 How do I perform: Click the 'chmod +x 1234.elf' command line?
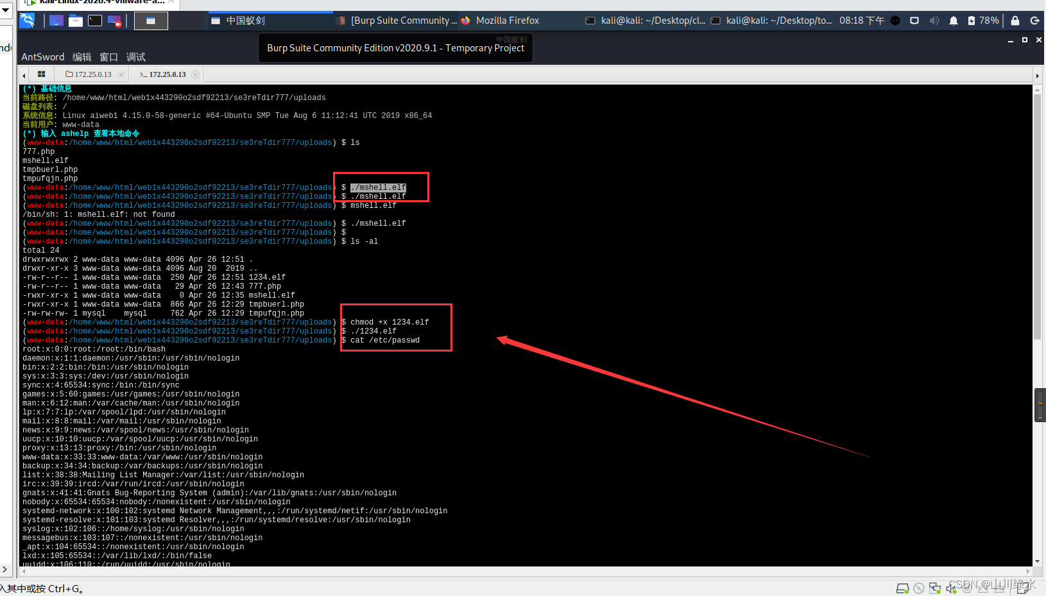pos(390,322)
